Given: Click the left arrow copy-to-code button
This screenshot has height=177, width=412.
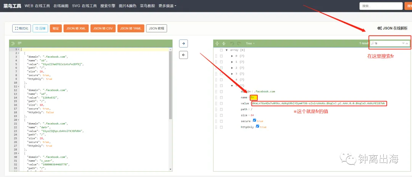Looking at the screenshot, I should (x=183, y=55).
